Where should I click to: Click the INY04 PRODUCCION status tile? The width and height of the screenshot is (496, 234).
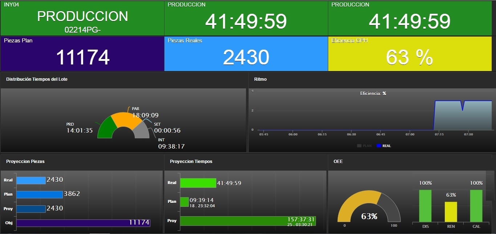[82, 18]
